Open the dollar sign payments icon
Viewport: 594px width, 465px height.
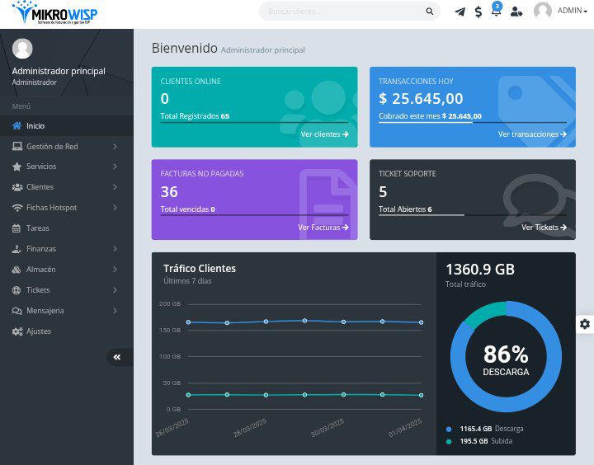point(478,12)
